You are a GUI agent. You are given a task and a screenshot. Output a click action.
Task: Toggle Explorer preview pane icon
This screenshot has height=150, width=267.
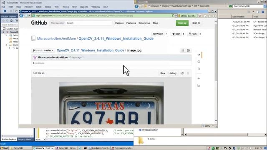tap(258, 12)
